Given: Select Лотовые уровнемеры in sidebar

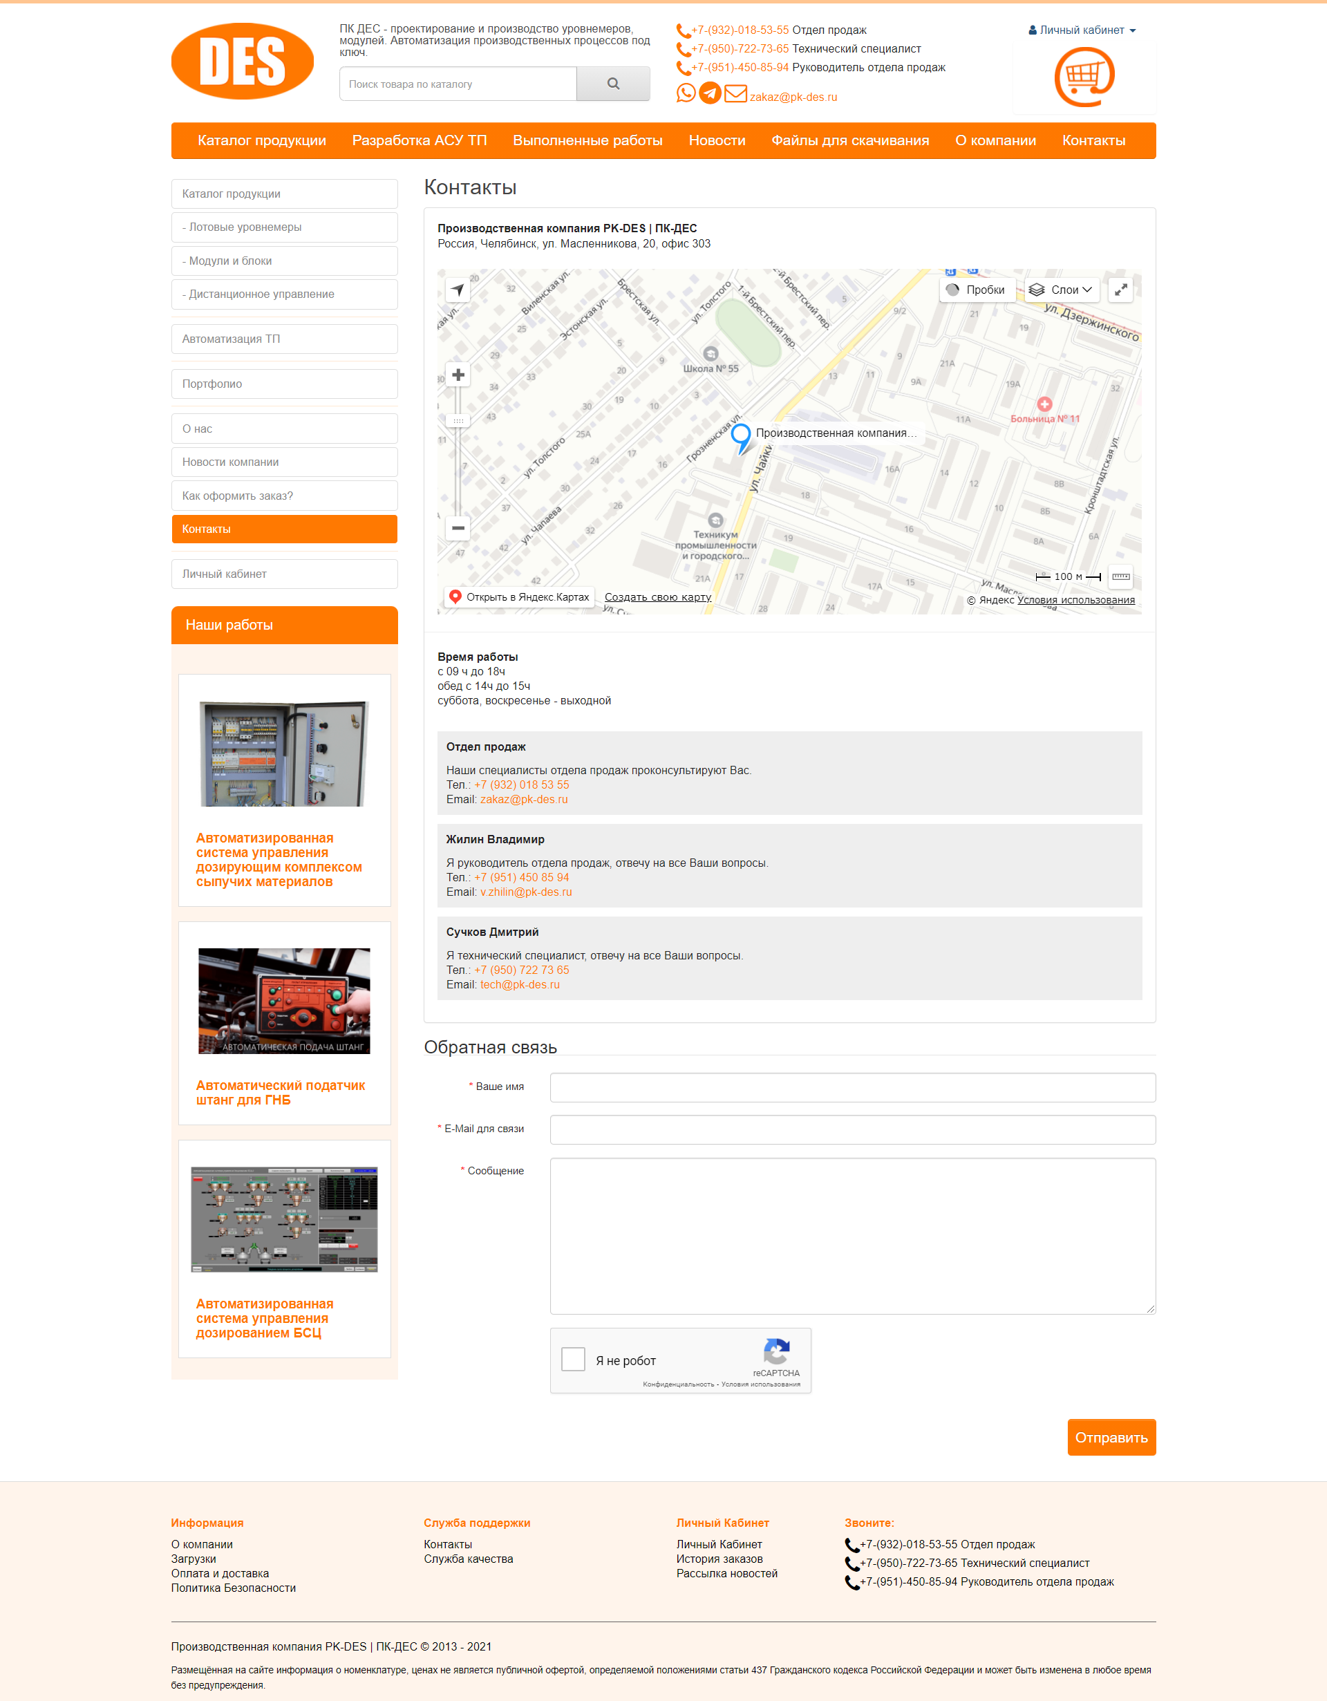Looking at the screenshot, I should tap(284, 227).
